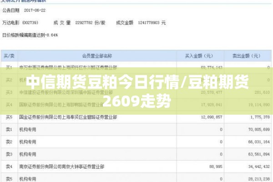Select 机构专用 in the 卖5 row
The width and height of the screenshot is (273, 182).
[28, 179]
